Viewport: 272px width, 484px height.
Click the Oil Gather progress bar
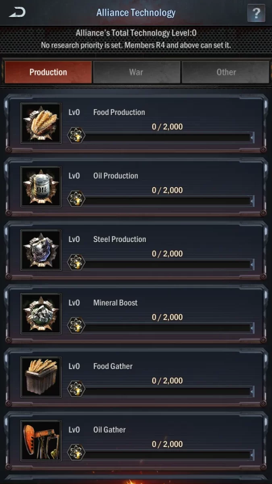tap(167, 455)
